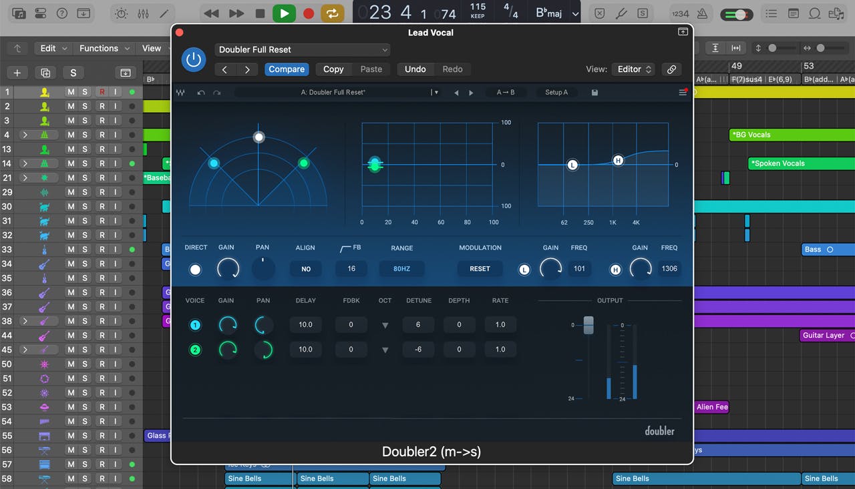The width and height of the screenshot is (855, 489).
Task: Click the green Play button
Action: click(x=284, y=13)
